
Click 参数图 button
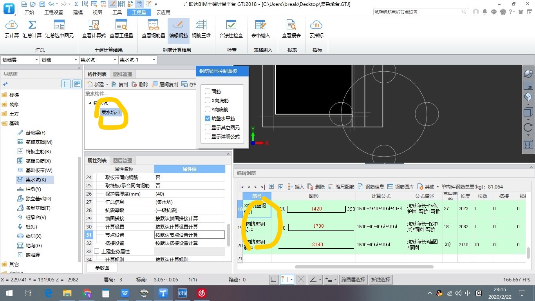tap(102, 268)
